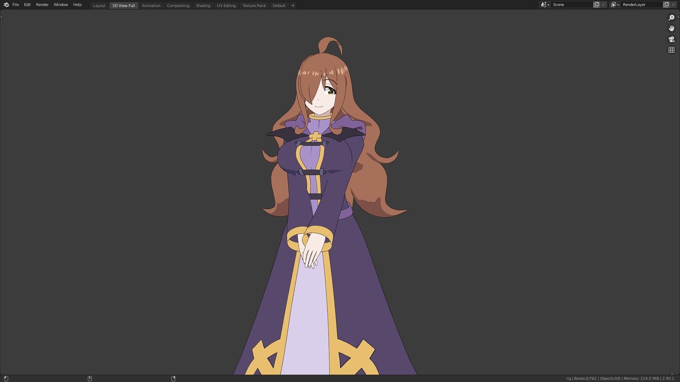Expand the sidebar with right edge arrow
The image size is (680, 382).
[x=678, y=17]
